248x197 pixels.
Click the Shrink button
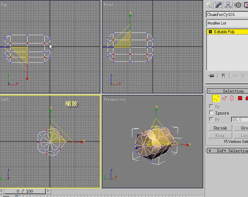[220, 128]
